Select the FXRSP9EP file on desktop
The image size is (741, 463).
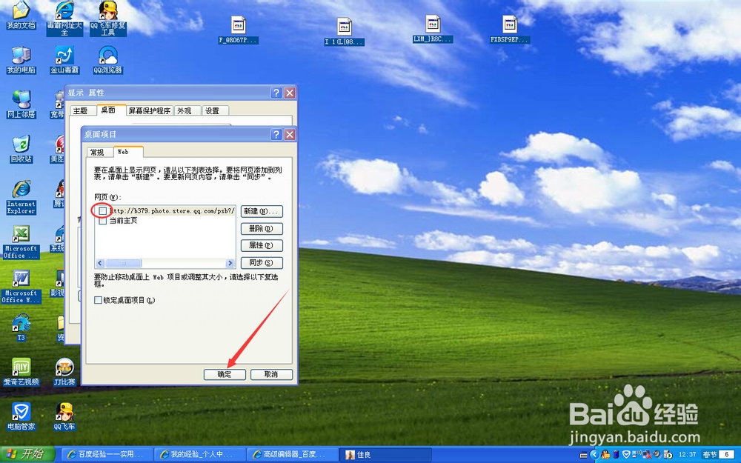click(x=510, y=30)
